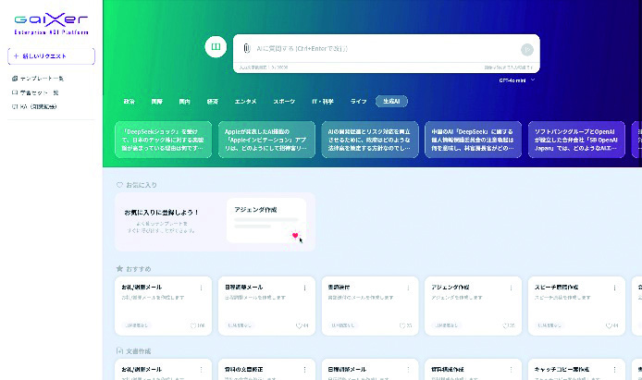Select the 国内 news tab

tap(184, 101)
